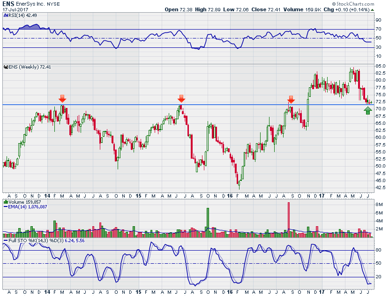The image size is (389, 298).
Task: Click the 85.0 price axis label
Action: pos(381,66)
